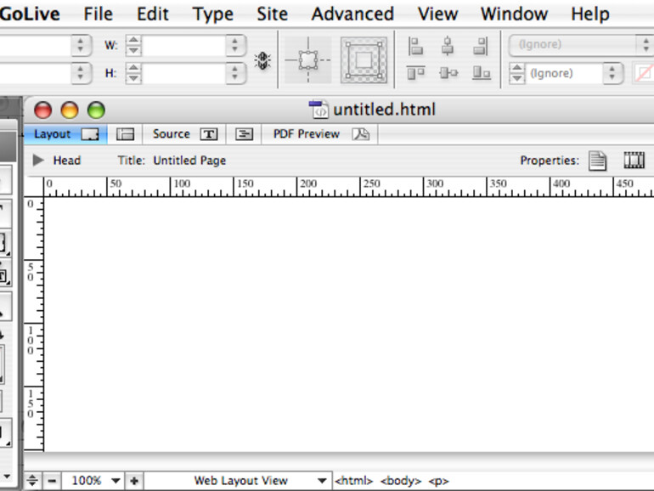The image size is (654, 491).
Task: Click the lower field's unit arrows left of H
Action: [81, 73]
